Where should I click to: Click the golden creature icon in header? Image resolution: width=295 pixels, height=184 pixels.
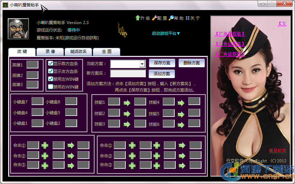(122, 29)
